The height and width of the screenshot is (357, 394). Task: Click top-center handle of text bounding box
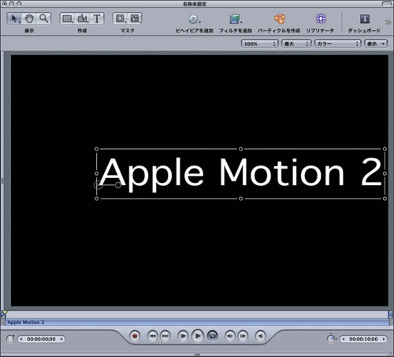[240, 149]
